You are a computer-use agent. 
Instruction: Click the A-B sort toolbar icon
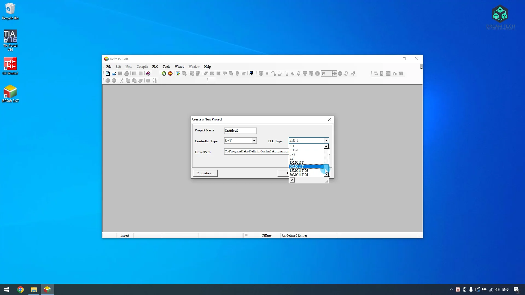tap(154, 81)
